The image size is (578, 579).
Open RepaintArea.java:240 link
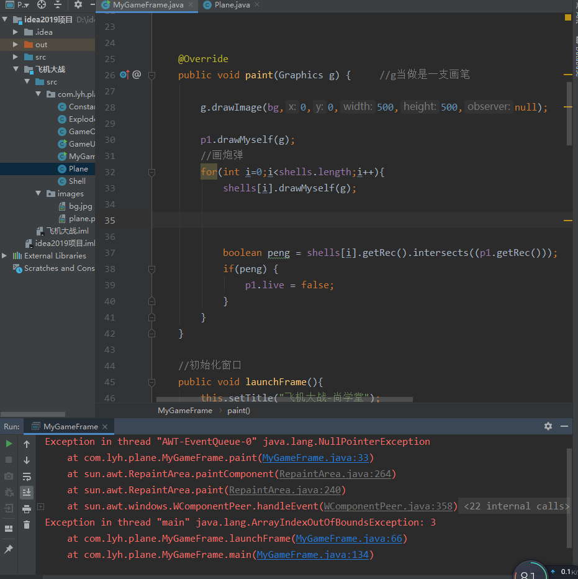(x=285, y=490)
